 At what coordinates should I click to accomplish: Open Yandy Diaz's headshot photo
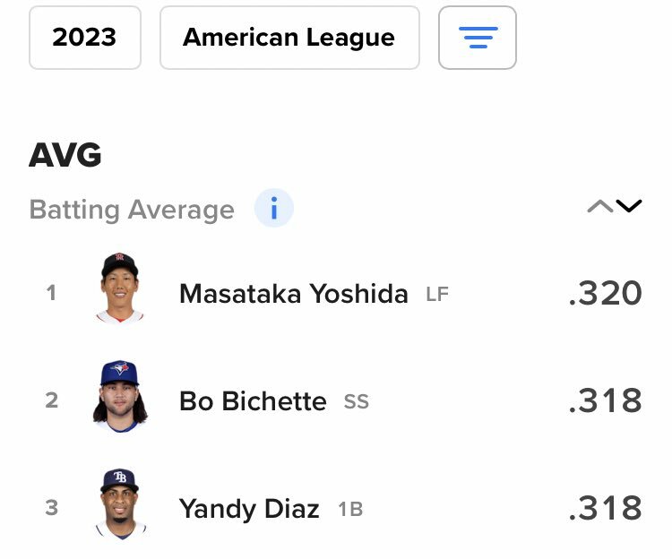pos(120,503)
